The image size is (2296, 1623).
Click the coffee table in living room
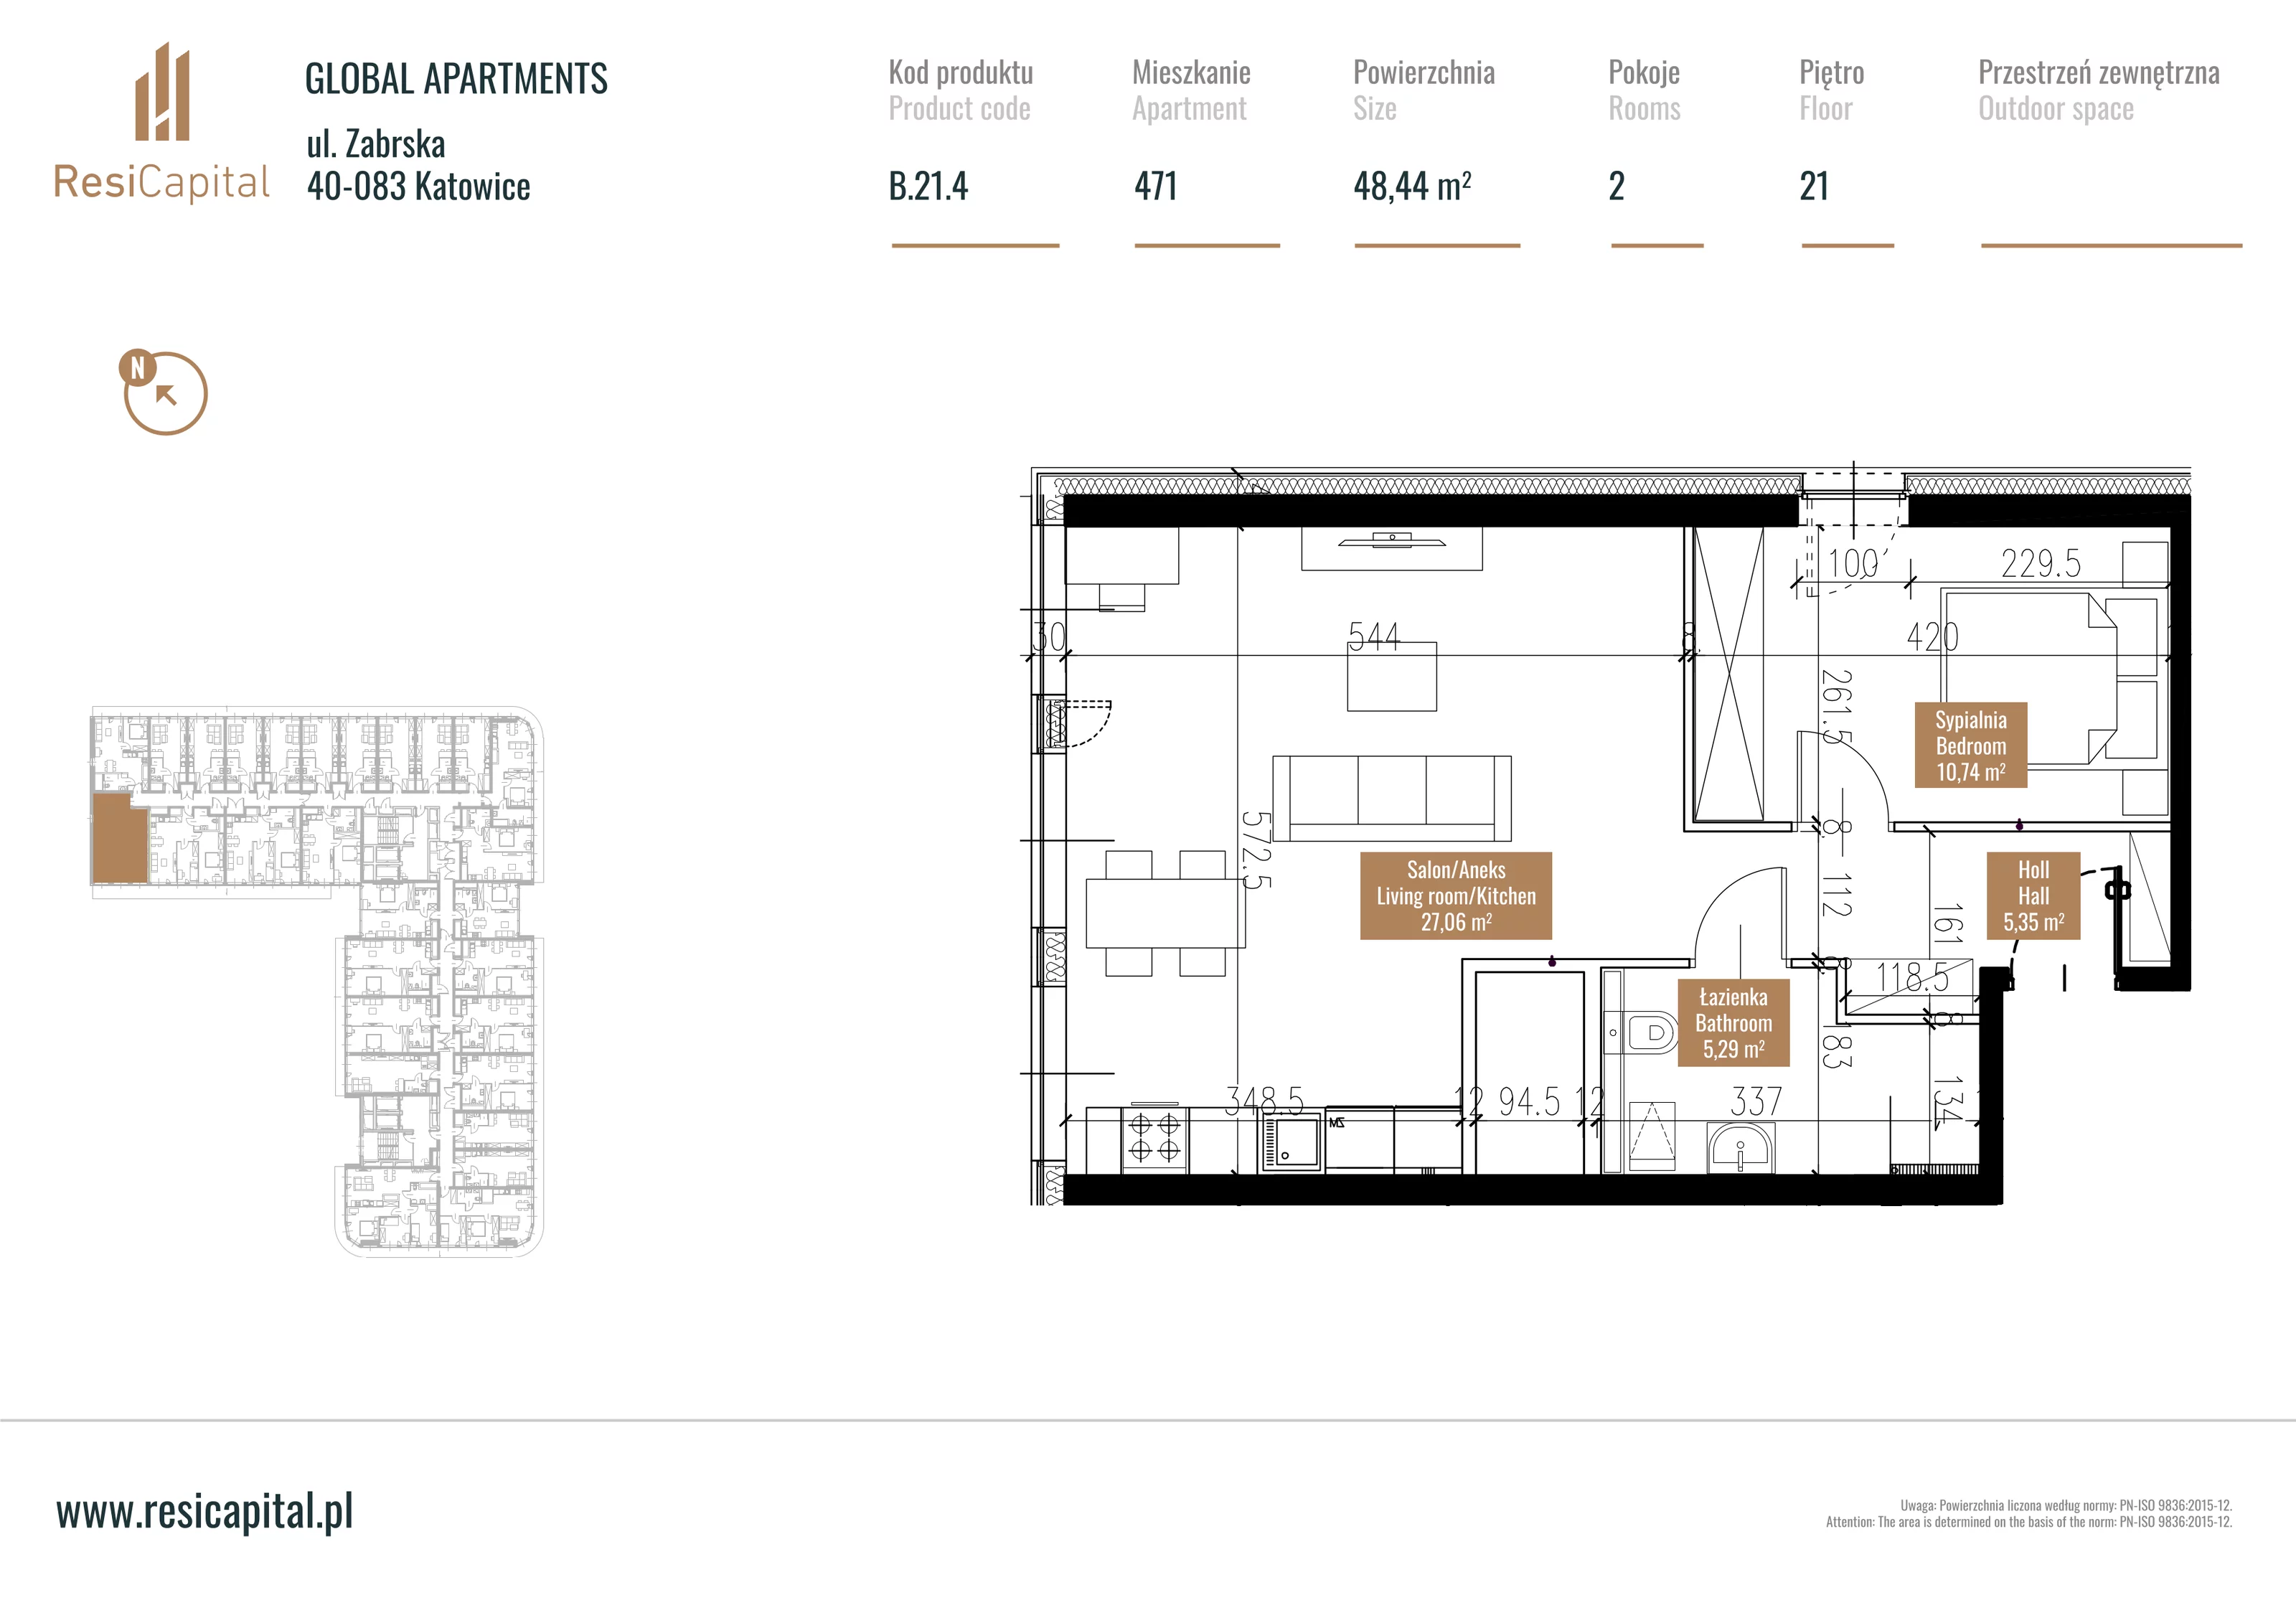(1391, 676)
